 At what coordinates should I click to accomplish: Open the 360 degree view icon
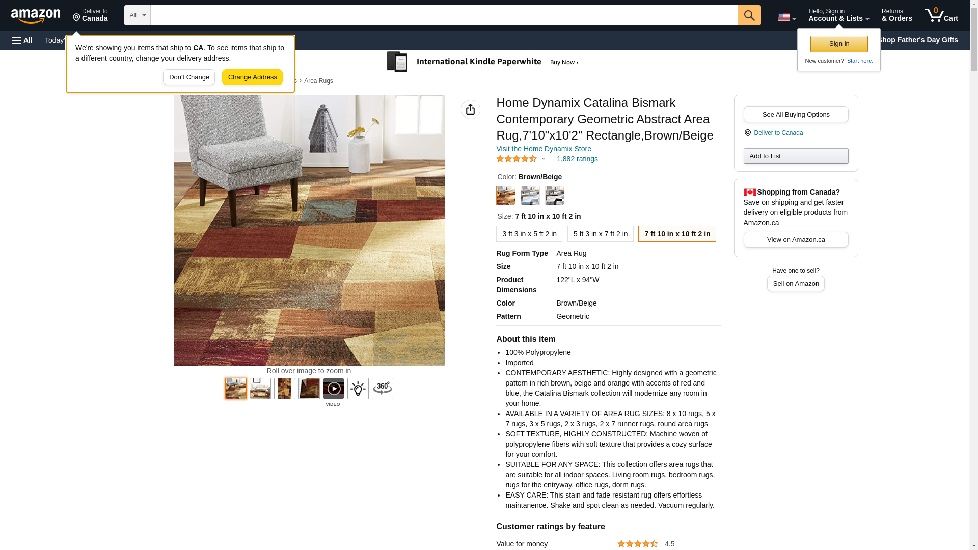pyautogui.click(x=383, y=389)
